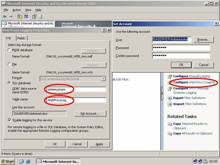Click OK in Web Proxy Logging Properties
This screenshot has width=220, height=165.
point(55,144)
